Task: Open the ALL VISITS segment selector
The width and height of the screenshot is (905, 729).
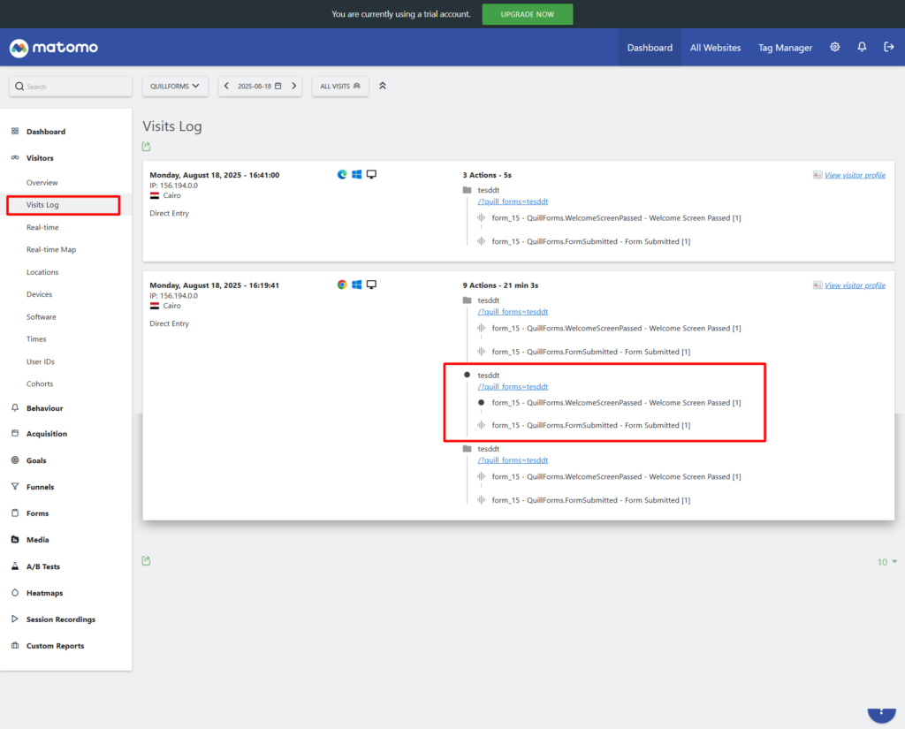Action: pyautogui.click(x=340, y=86)
